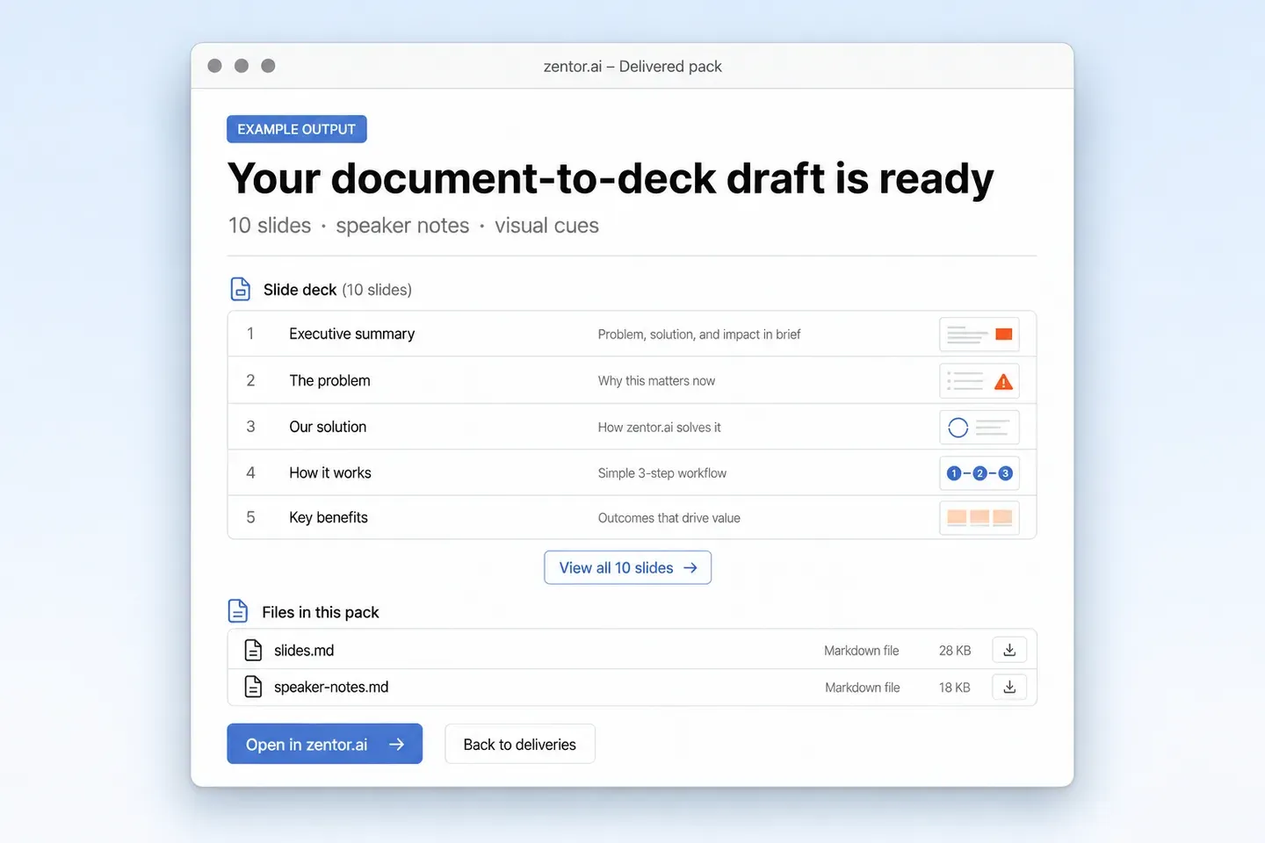Open the Our solution slide thumbnail
1265x843 pixels.
pyautogui.click(x=979, y=428)
